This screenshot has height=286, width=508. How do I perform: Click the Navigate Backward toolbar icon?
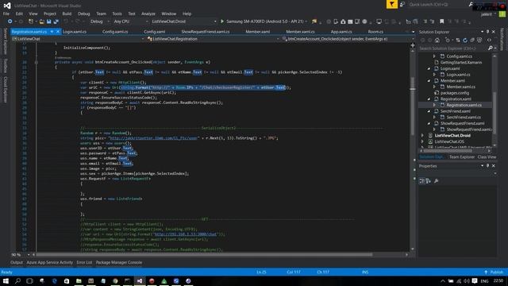tap(10, 21)
